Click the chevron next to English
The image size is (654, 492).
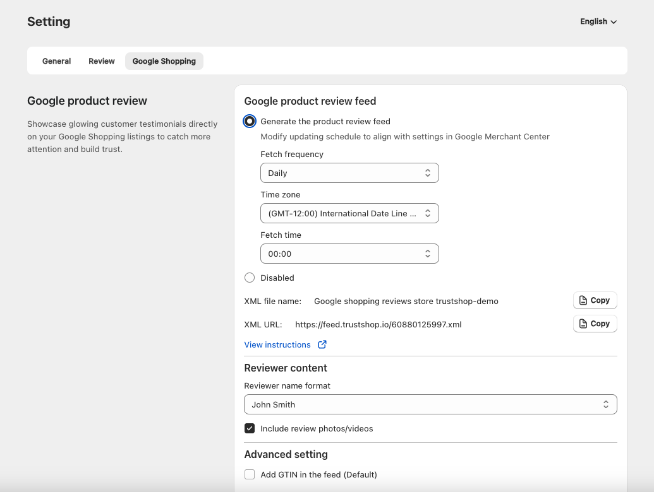point(614,22)
